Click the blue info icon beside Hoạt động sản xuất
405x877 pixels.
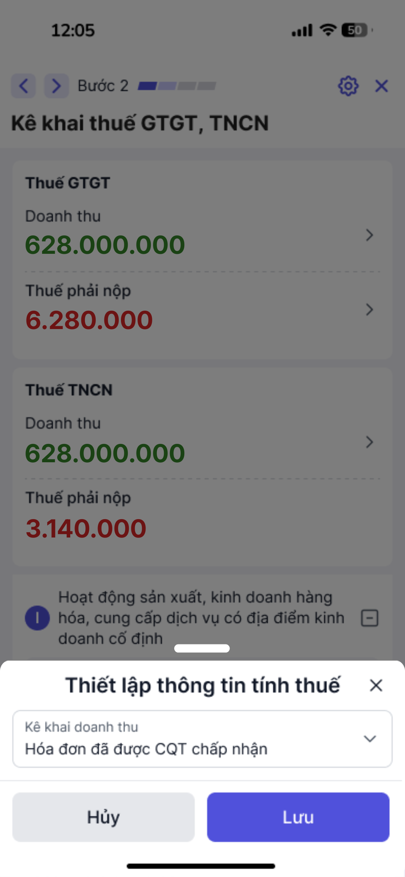click(37, 618)
